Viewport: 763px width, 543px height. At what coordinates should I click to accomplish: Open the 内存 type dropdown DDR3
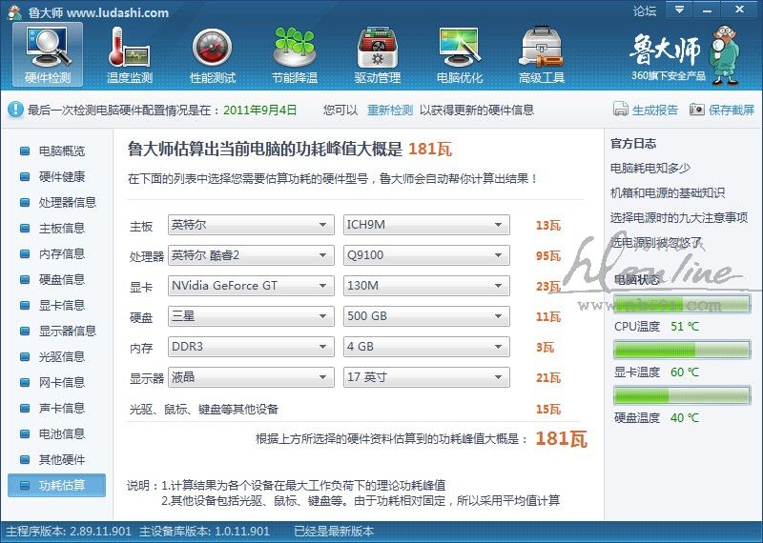point(250,347)
